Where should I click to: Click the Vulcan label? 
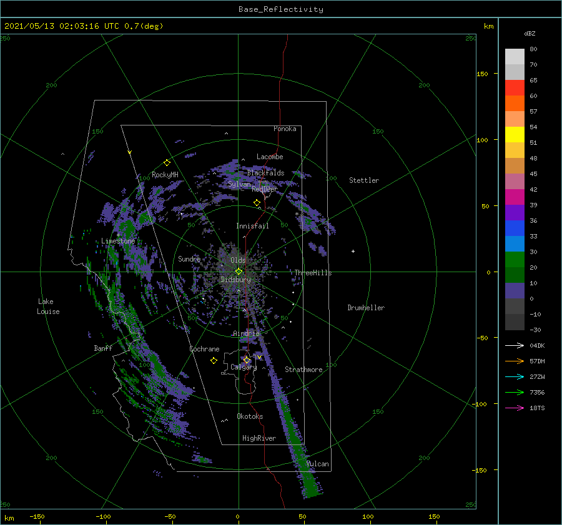[318, 464]
